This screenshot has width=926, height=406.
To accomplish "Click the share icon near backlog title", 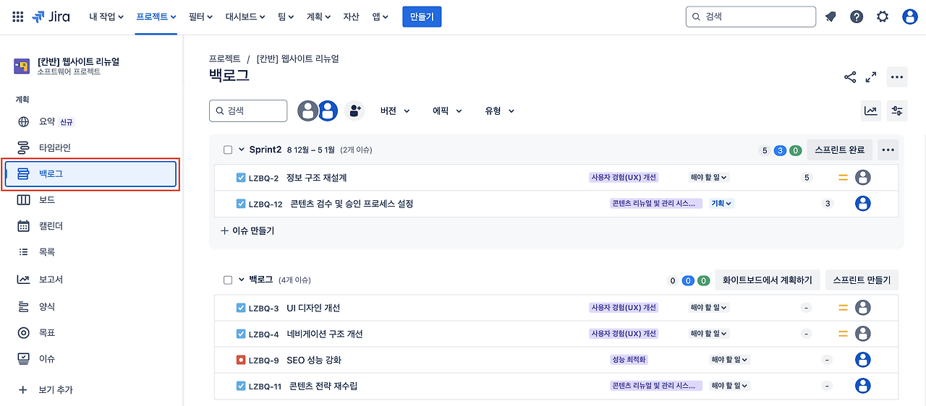I will (x=850, y=77).
